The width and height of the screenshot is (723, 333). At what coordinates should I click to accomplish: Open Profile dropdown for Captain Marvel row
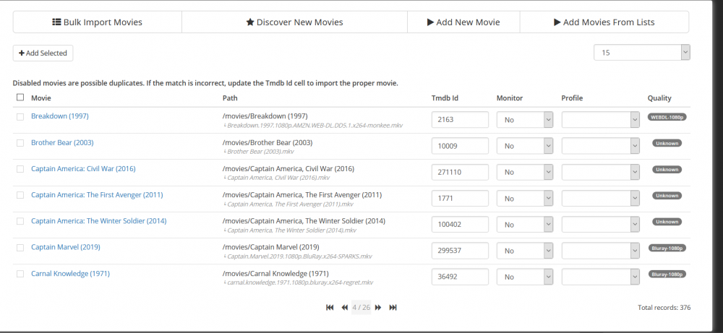(600, 251)
